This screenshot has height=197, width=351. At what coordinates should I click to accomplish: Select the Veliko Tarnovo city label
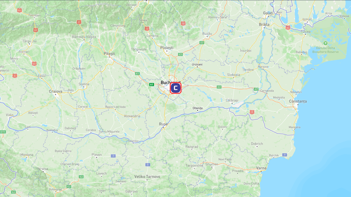pos(147,176)
